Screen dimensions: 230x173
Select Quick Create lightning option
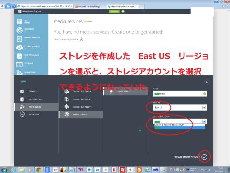click(x=126, y=91)
